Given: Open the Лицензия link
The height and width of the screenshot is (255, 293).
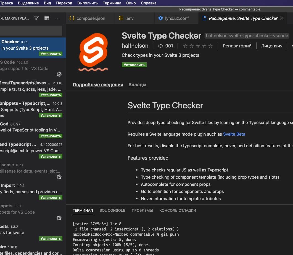Looking at the screenshot, I should pos(271,46).
